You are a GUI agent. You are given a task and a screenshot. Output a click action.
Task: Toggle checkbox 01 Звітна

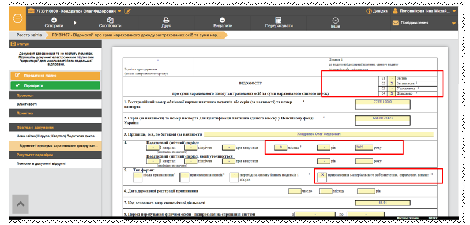click(x=392, y=78)
